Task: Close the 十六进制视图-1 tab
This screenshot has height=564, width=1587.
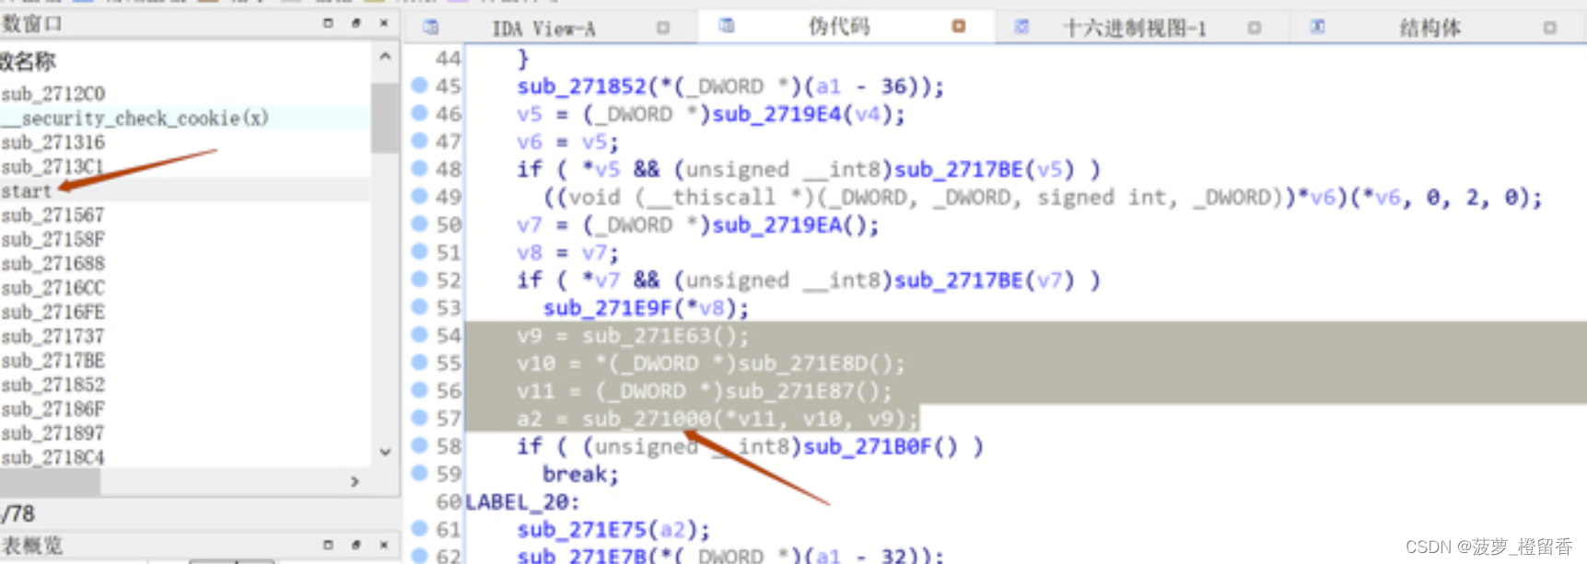Action: click(x=1254, y=28)
